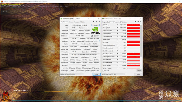Open the Board Power Draw dropdown arrow
Screen dimensions: 182x102
(x=117, y=54)
